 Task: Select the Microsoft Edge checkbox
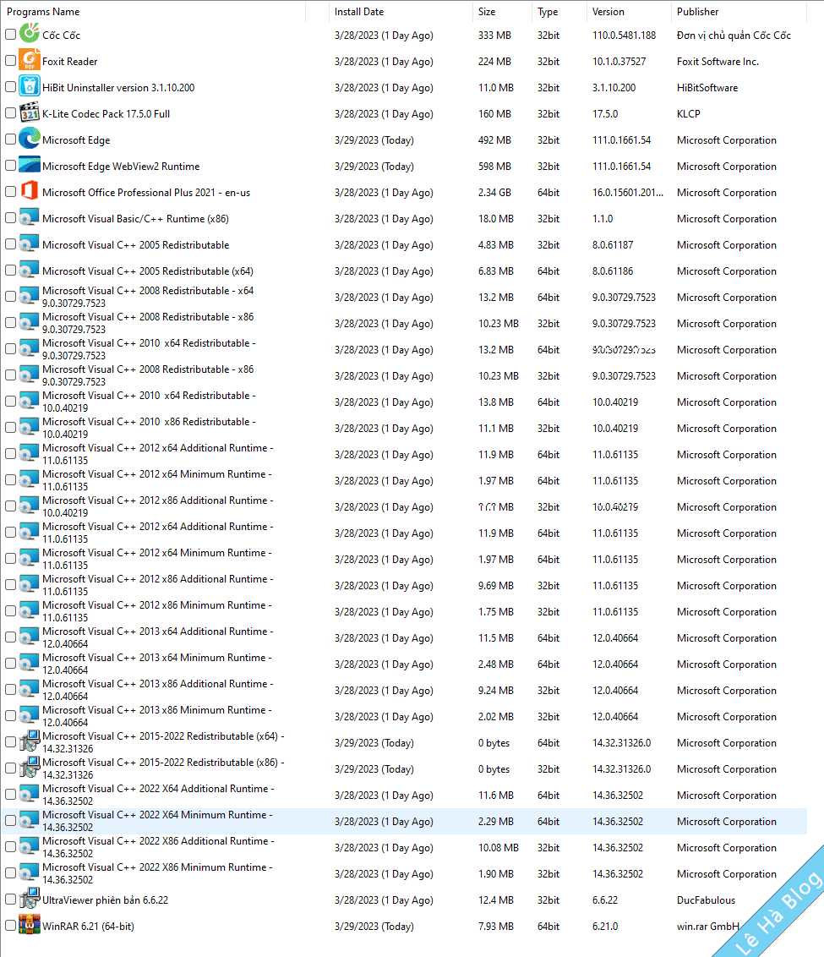10,139
